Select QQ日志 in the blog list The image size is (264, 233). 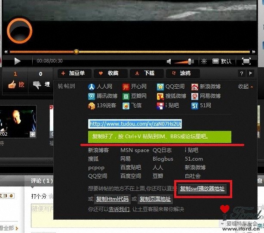click(162, 150)
